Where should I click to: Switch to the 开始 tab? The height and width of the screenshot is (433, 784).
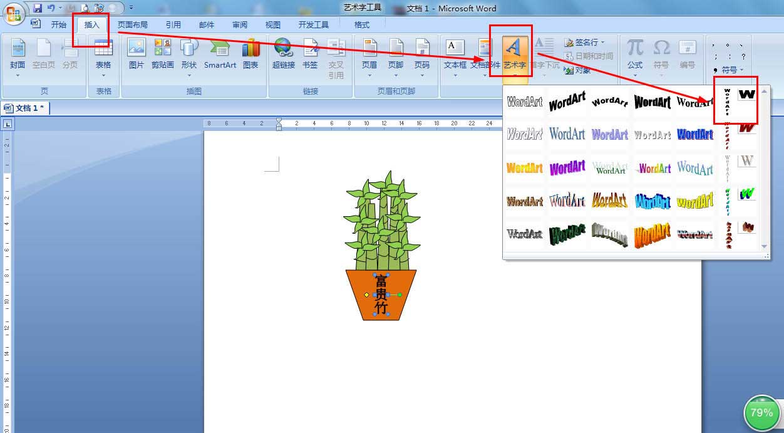point(59,25)
